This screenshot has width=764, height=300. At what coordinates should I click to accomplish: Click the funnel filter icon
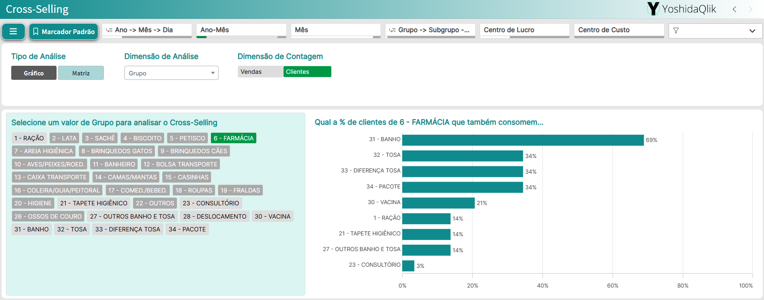pos(676,30)
